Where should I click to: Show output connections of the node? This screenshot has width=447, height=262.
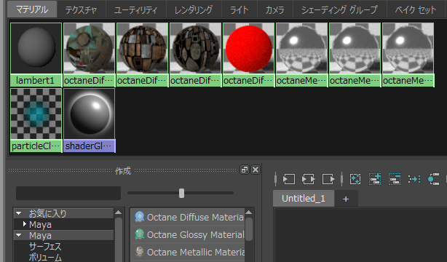pyautogui.click(x=328, y=179)
